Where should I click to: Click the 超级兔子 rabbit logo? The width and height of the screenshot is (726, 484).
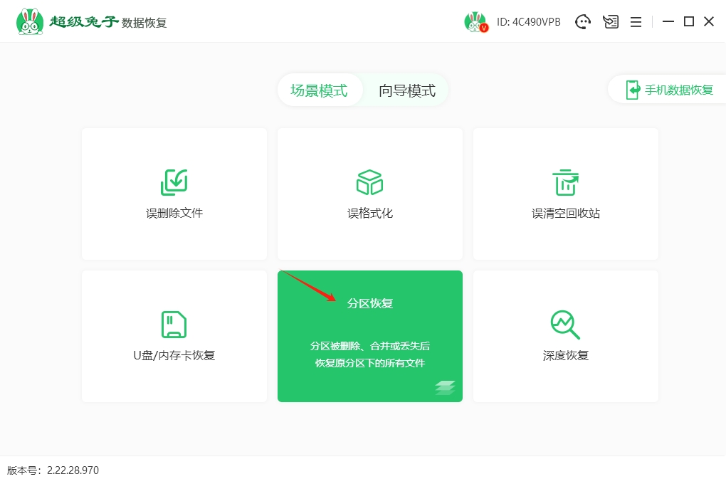pyautogui.click(x=29, y=22)
